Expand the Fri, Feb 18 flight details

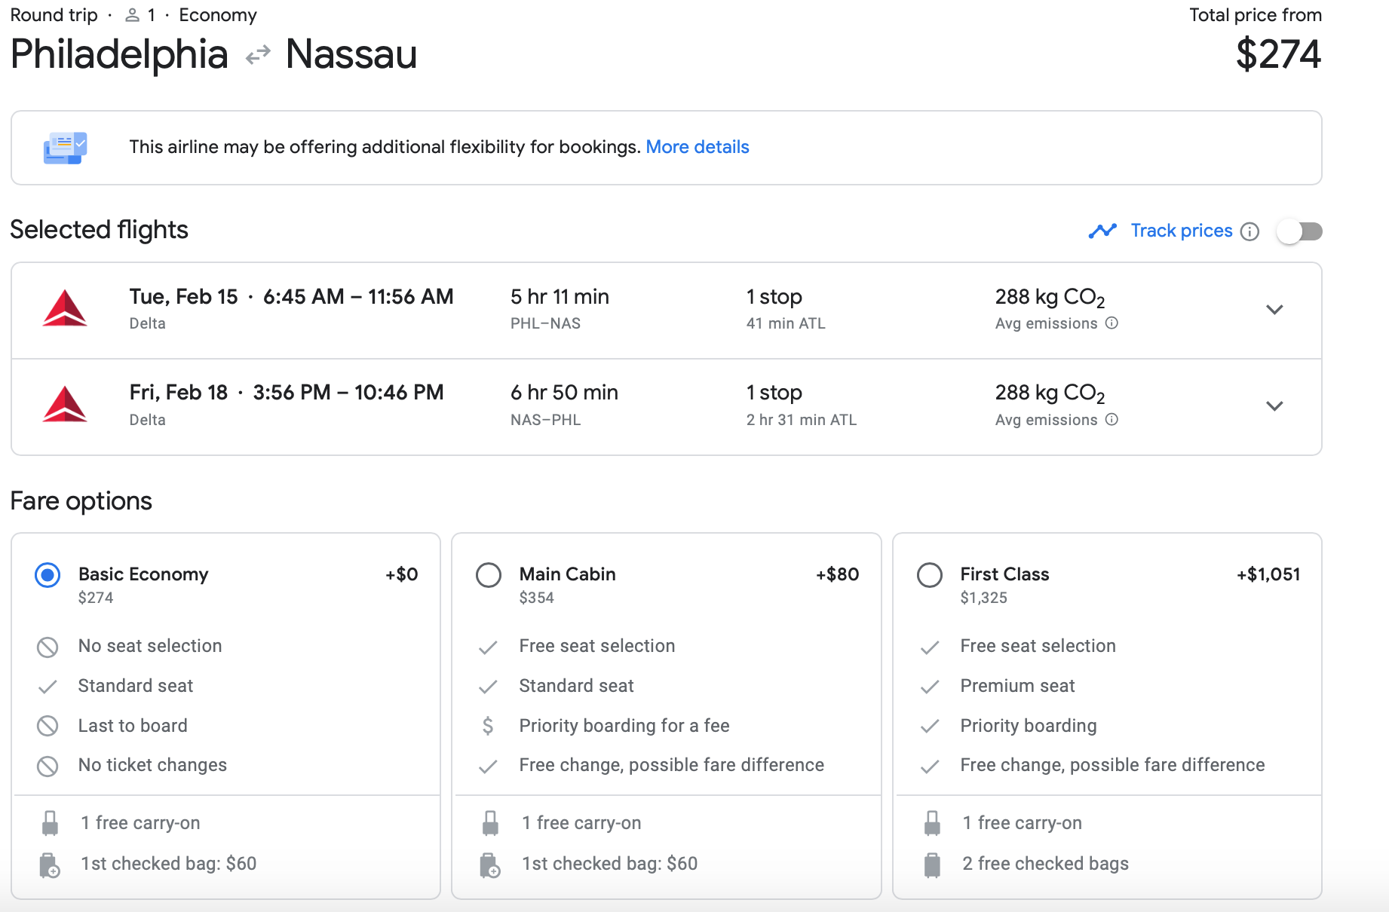point(1274,406)
